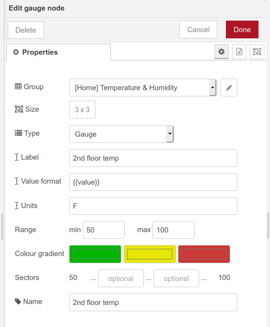Pick the yellow gradient colour
The image size is (270, 327).
(x=150, y=254)
